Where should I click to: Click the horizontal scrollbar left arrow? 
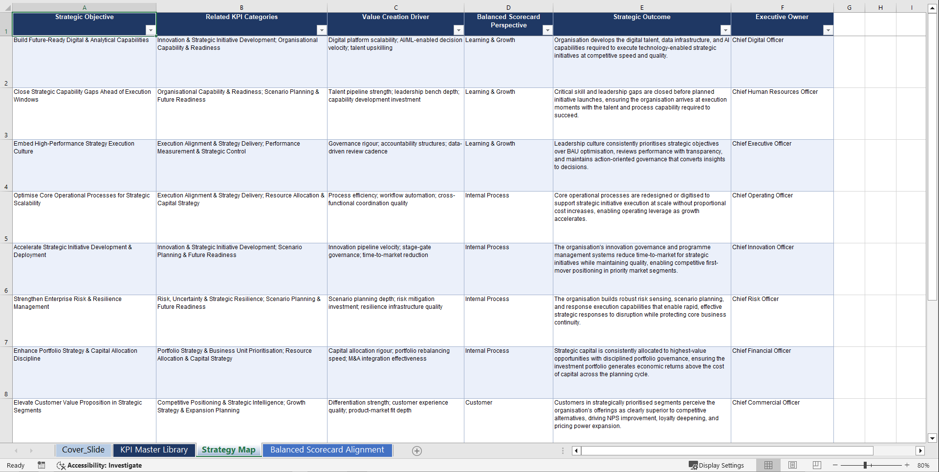click(576, 451)
